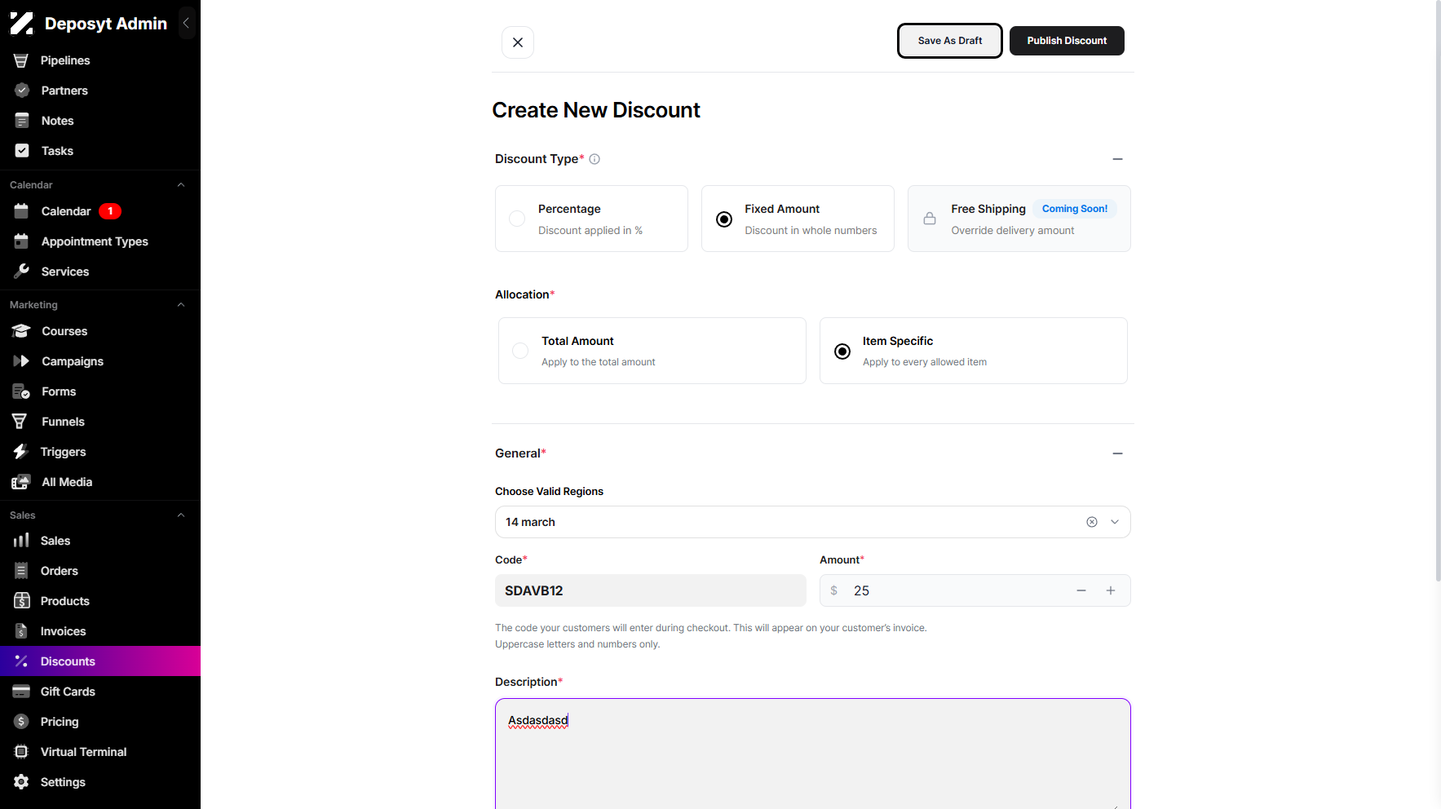Close the Create New Discount form
This screenshot has width=1441, height=809.
[x=518, y=42]
